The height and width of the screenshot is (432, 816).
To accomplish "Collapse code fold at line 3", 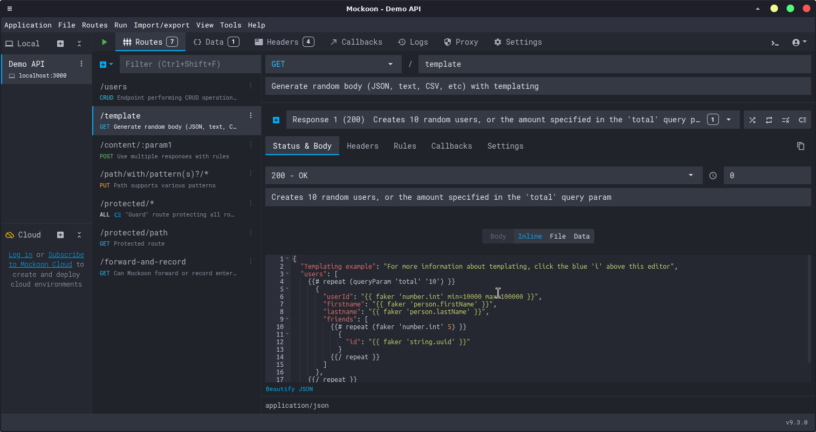I will pos(288,274).
